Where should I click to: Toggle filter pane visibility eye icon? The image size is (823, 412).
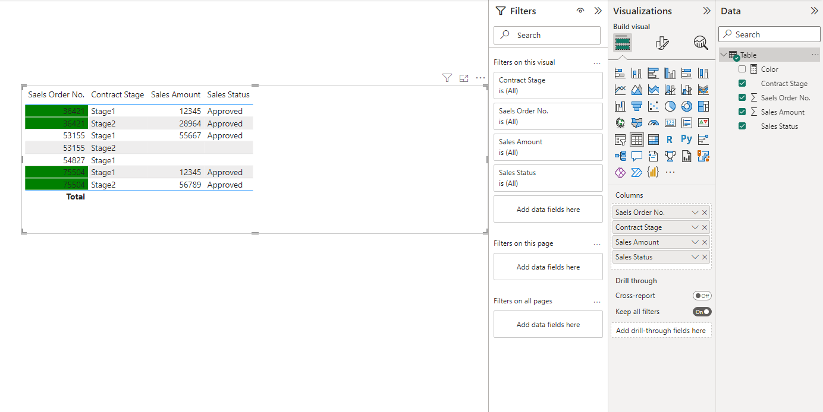coord(580,11)
